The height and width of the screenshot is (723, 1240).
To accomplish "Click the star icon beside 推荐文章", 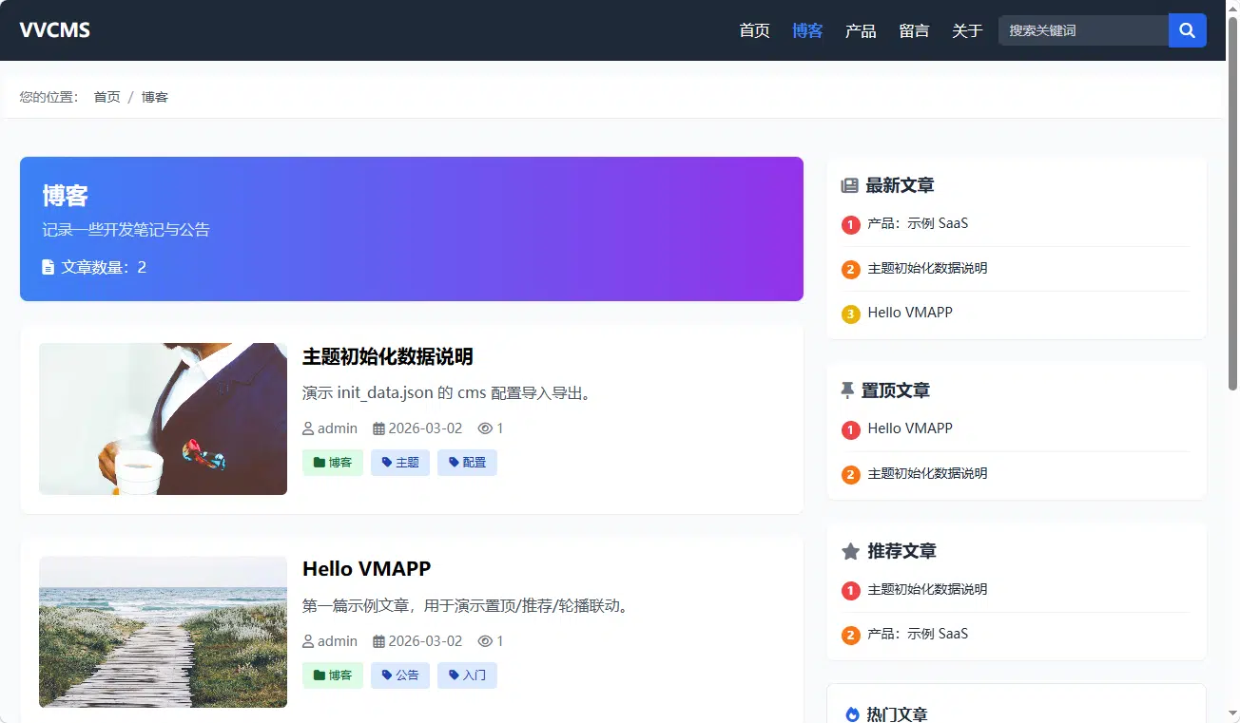I will 850,551.
